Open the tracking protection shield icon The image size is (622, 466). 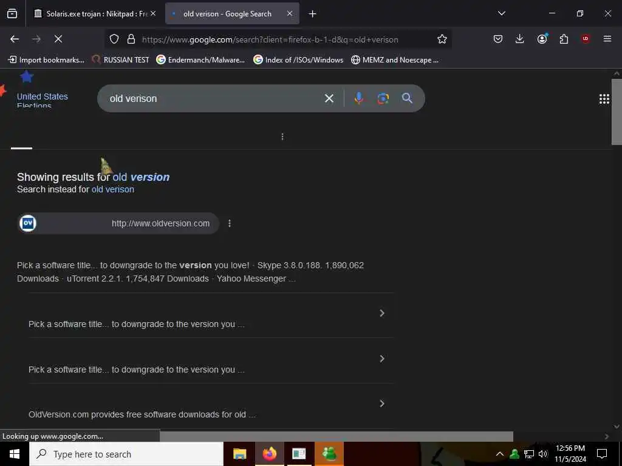coord(114,39)
